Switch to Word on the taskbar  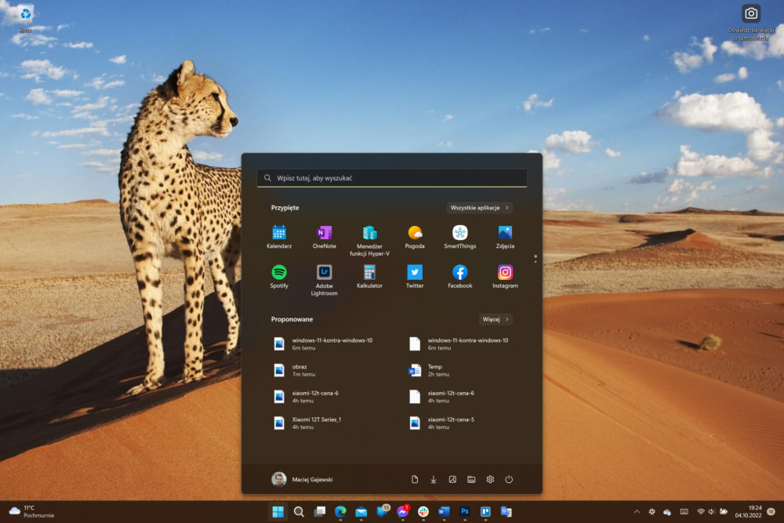click(x=444, y=511)
